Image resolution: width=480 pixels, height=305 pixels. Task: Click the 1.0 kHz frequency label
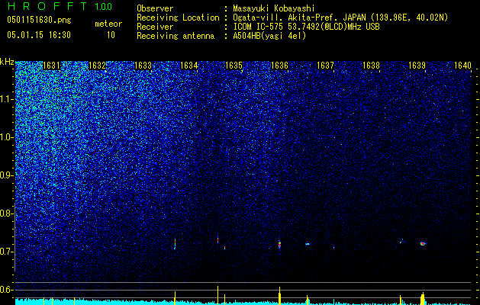pyautogui.click(x=7, y=137)
